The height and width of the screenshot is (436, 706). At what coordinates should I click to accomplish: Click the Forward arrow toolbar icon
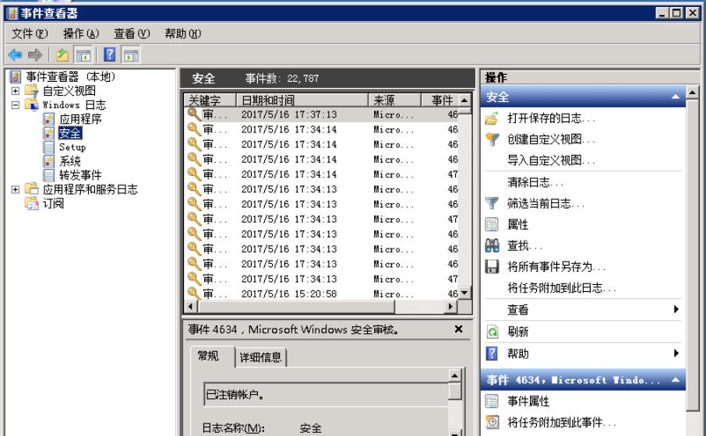click(34, 55)
